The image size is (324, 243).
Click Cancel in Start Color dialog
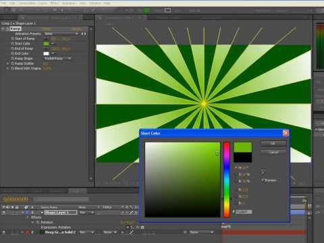click(x=273, y=153)
